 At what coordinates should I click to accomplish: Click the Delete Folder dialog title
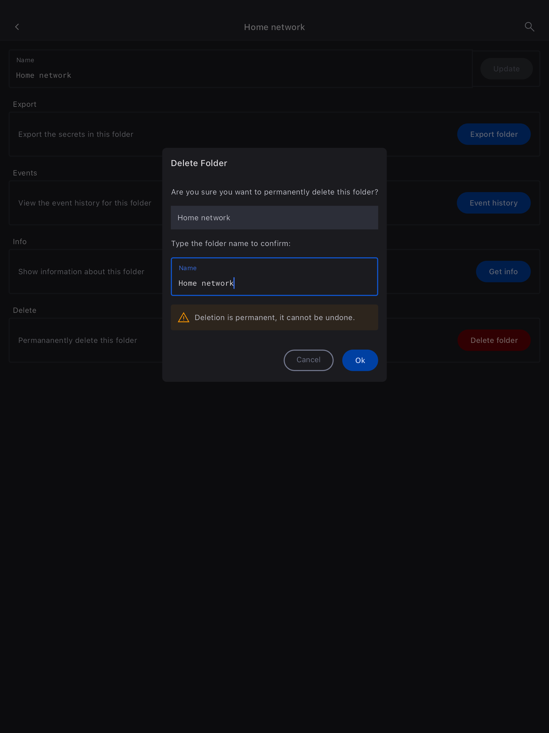point(199,163)
